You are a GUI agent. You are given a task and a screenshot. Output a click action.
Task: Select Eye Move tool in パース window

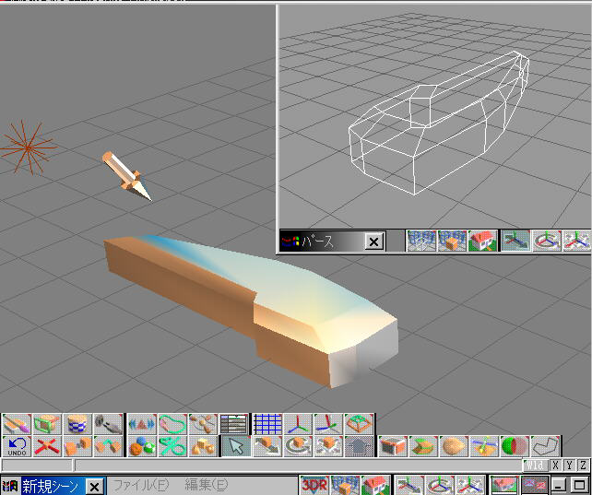(516, 241)
